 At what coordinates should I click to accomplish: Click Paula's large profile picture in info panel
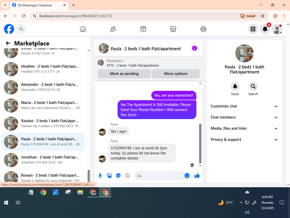[244, 53]
